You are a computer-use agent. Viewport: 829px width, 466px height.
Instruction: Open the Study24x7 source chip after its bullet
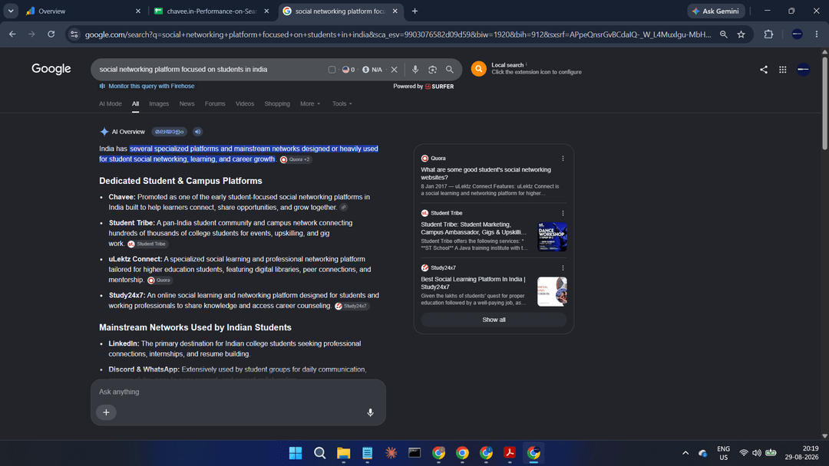click(x=352, y=306)
